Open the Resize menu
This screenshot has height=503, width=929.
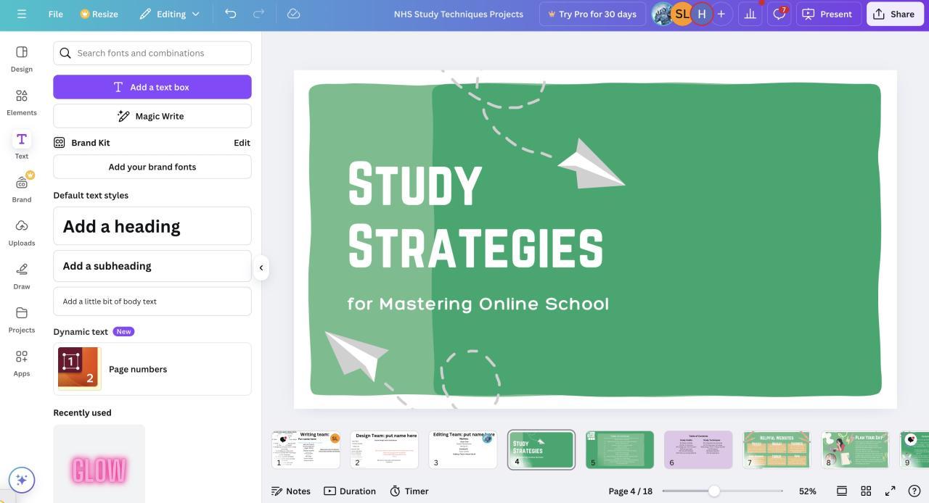[x=99, y=14]
